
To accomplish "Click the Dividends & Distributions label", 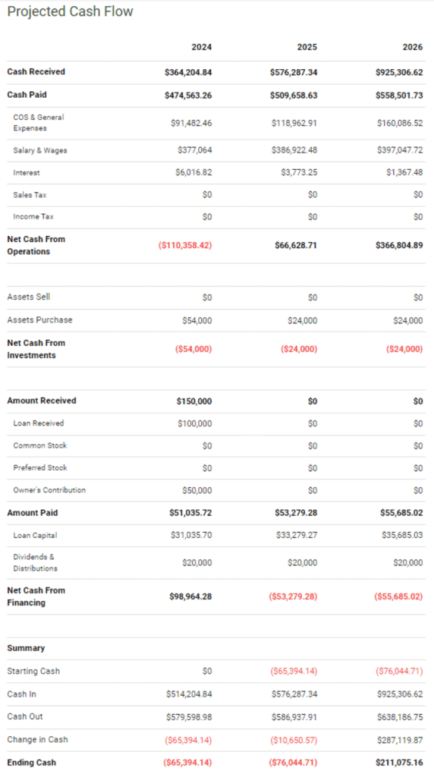I will (35, 563).
